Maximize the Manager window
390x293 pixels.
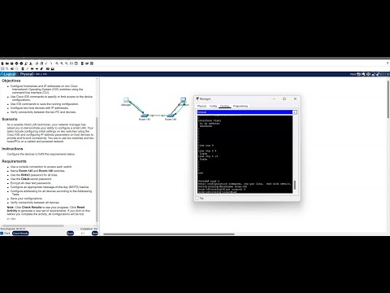pos(284,98)
